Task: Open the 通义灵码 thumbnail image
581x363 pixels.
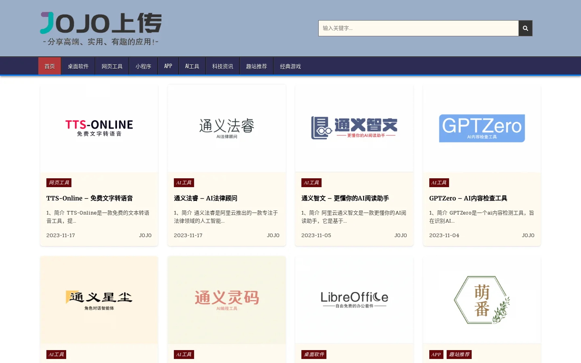Action: [x=227, y=300]
